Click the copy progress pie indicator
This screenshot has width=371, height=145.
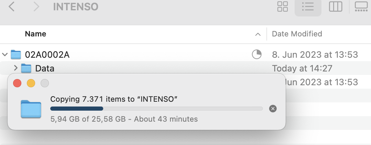coord(257,54)
